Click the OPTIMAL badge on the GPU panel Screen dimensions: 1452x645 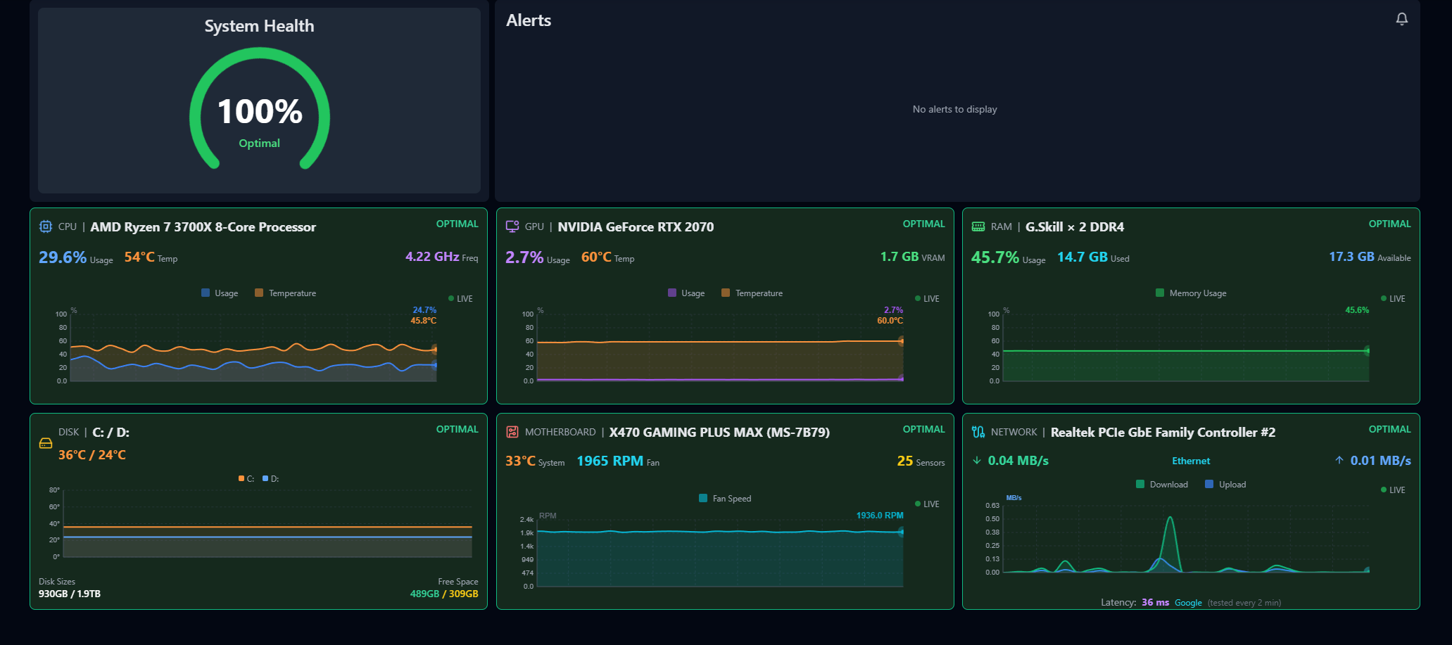(923, 223)
